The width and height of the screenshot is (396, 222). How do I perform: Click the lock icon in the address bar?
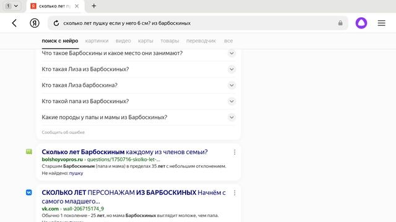point(340,23)
